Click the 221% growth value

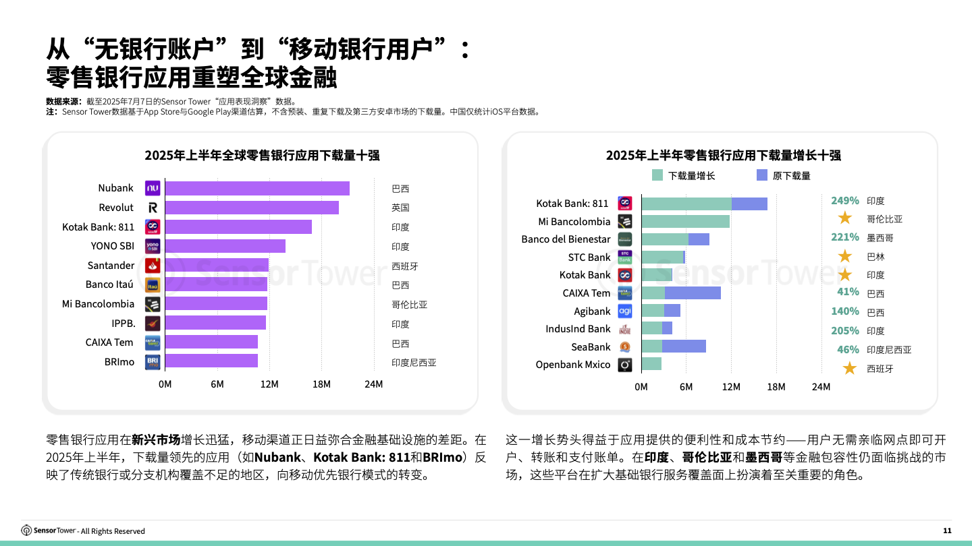(845, 237)
